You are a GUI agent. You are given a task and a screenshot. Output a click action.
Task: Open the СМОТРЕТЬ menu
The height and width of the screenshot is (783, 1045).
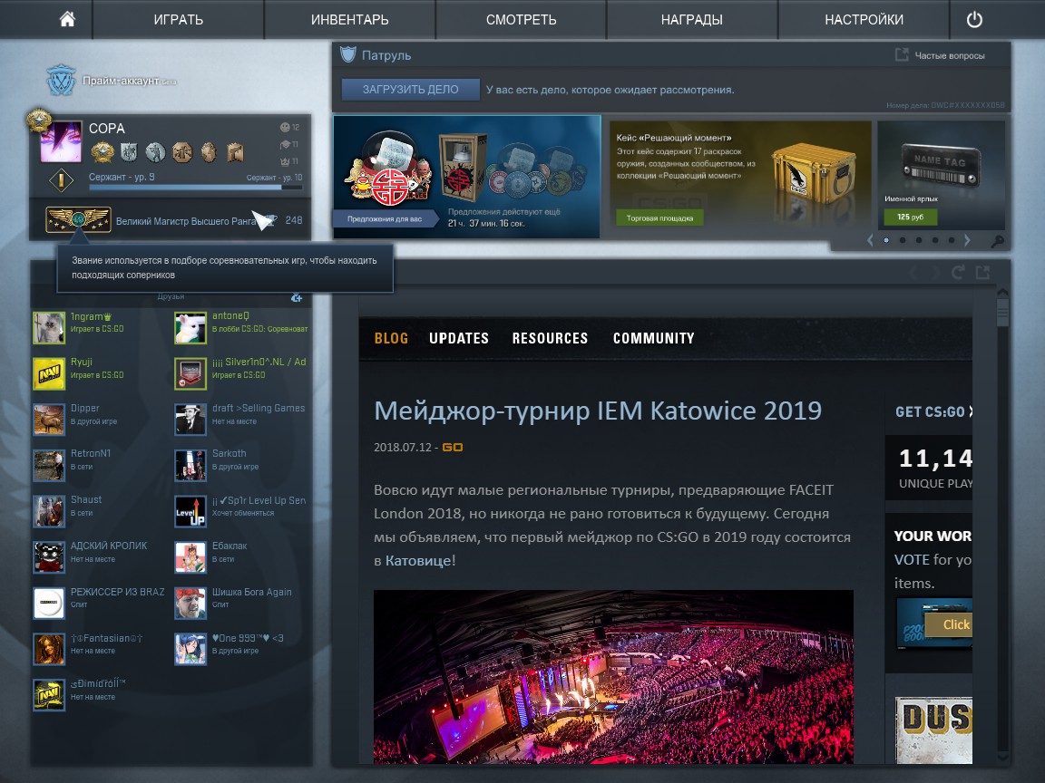click(522, 20)
